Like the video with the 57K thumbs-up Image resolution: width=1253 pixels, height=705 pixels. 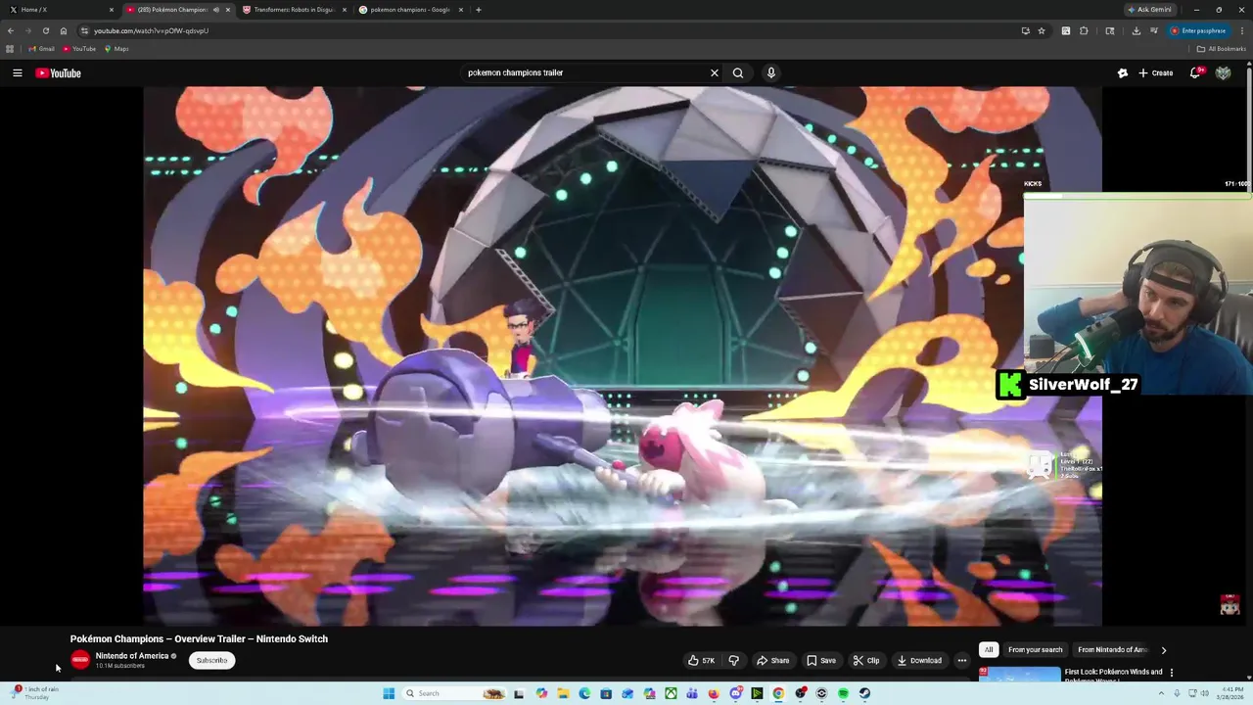(x=701, y=660)
